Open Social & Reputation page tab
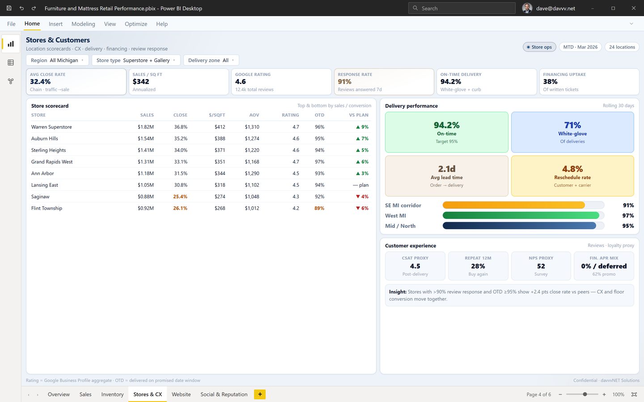The height and width of the screenshot is (402, 644). point(224,394)
